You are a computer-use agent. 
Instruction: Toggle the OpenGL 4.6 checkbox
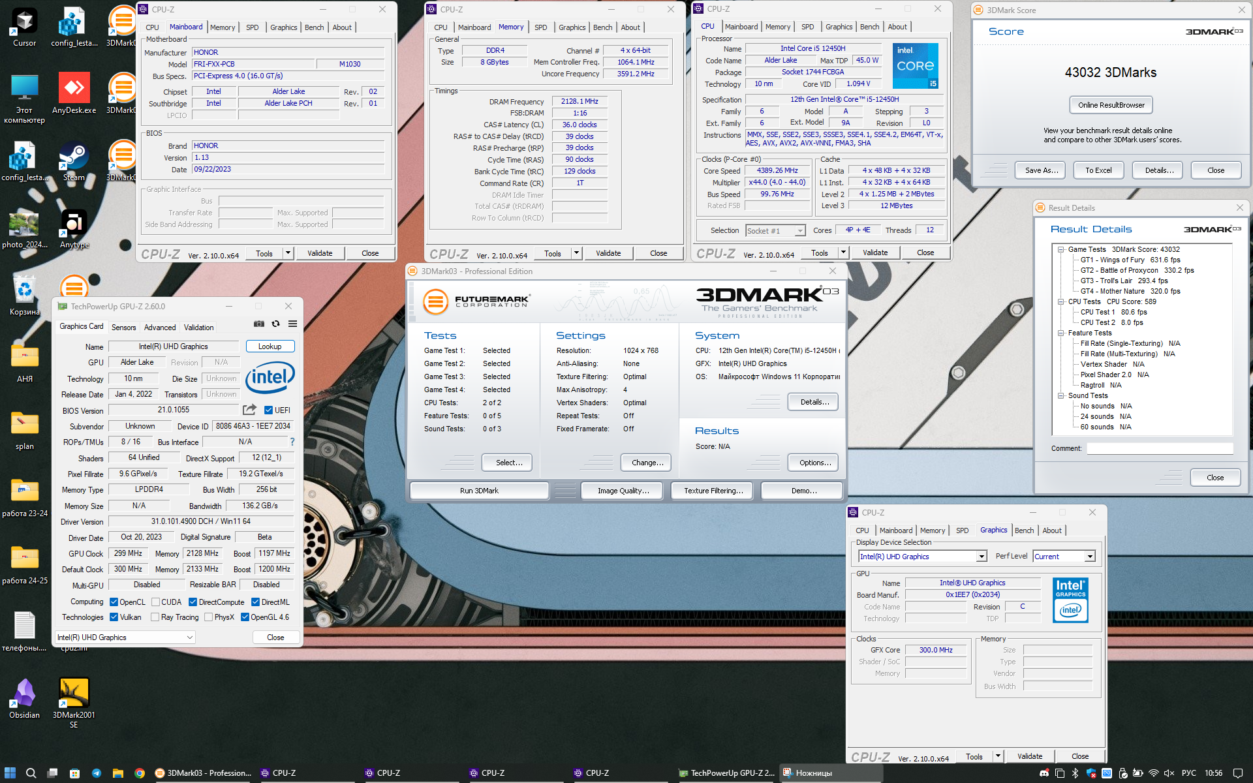245,617
